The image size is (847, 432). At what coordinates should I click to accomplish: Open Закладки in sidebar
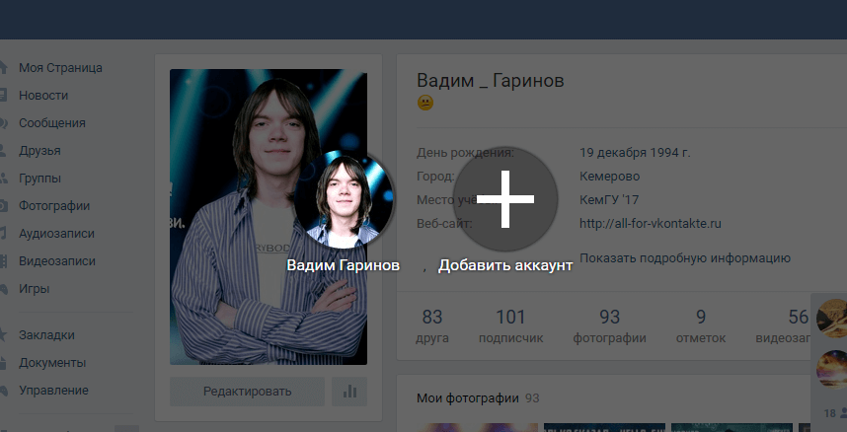coord(46,334)
